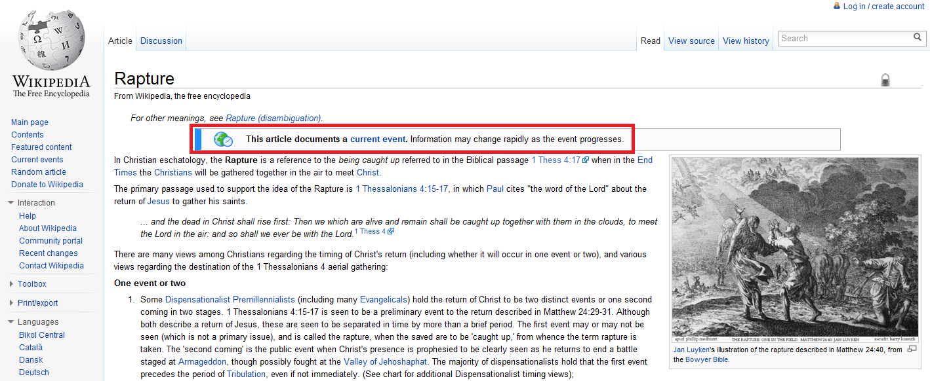
Task: Click external link icon after 1 Thess 4:17
Action: coord(586,160)
